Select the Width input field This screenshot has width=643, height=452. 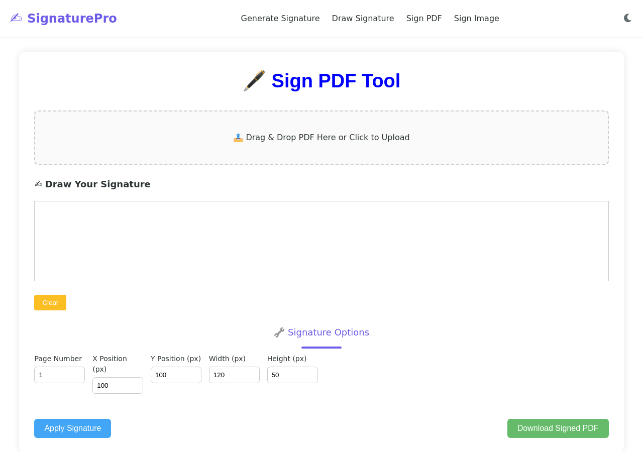pos(234,375)
